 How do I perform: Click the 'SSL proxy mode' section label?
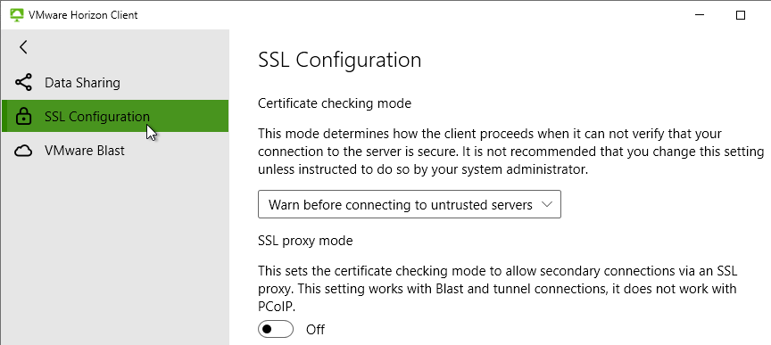pos(305,241)
